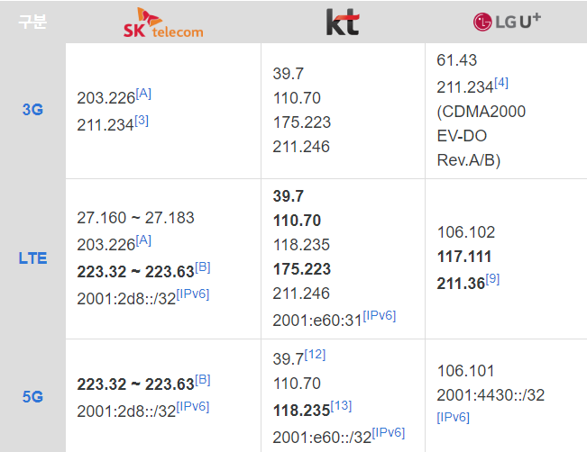This screenshot has width=587, height=452.
Task: Open the LTE row header link
Action: click(x=32, y=258)
